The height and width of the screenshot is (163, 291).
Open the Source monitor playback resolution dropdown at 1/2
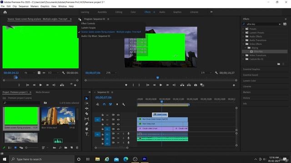[x=53, y=73]
